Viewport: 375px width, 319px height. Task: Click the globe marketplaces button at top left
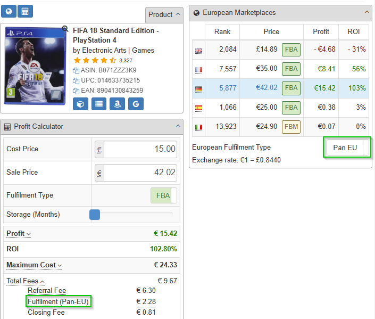9,11
